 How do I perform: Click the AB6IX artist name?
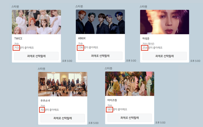tap(82, 38)
